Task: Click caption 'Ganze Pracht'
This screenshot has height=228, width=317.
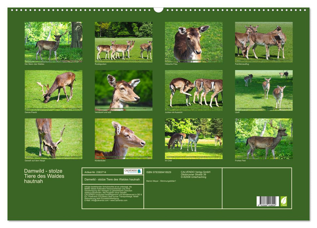Action: [31, 112]
